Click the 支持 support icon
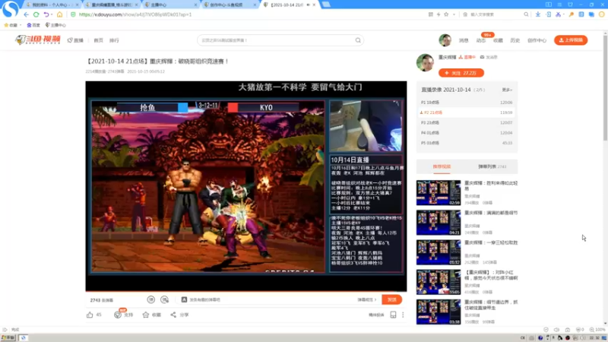Image resolution: width=608 pixels, height=342 pixels. coord(118,315)
